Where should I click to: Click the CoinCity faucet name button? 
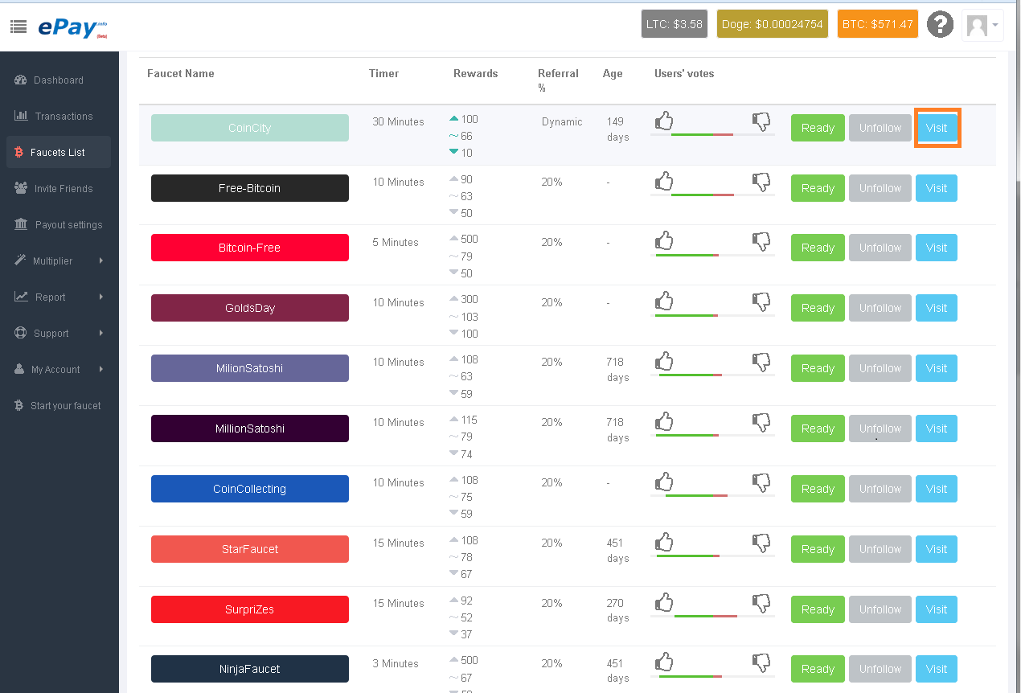pyautogui.click(x=250, y=128)
